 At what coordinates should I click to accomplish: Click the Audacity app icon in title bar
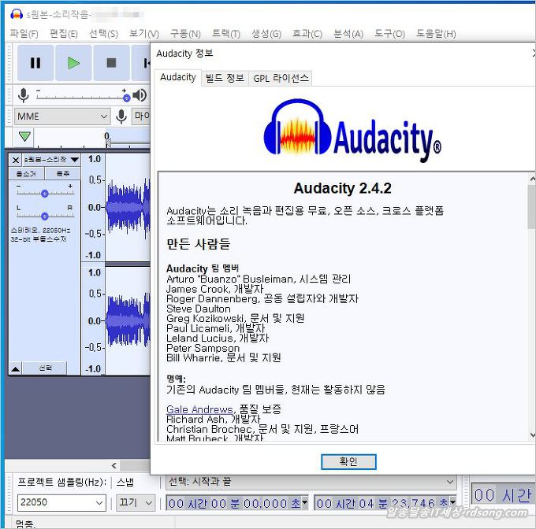click(x=17, y=14)
